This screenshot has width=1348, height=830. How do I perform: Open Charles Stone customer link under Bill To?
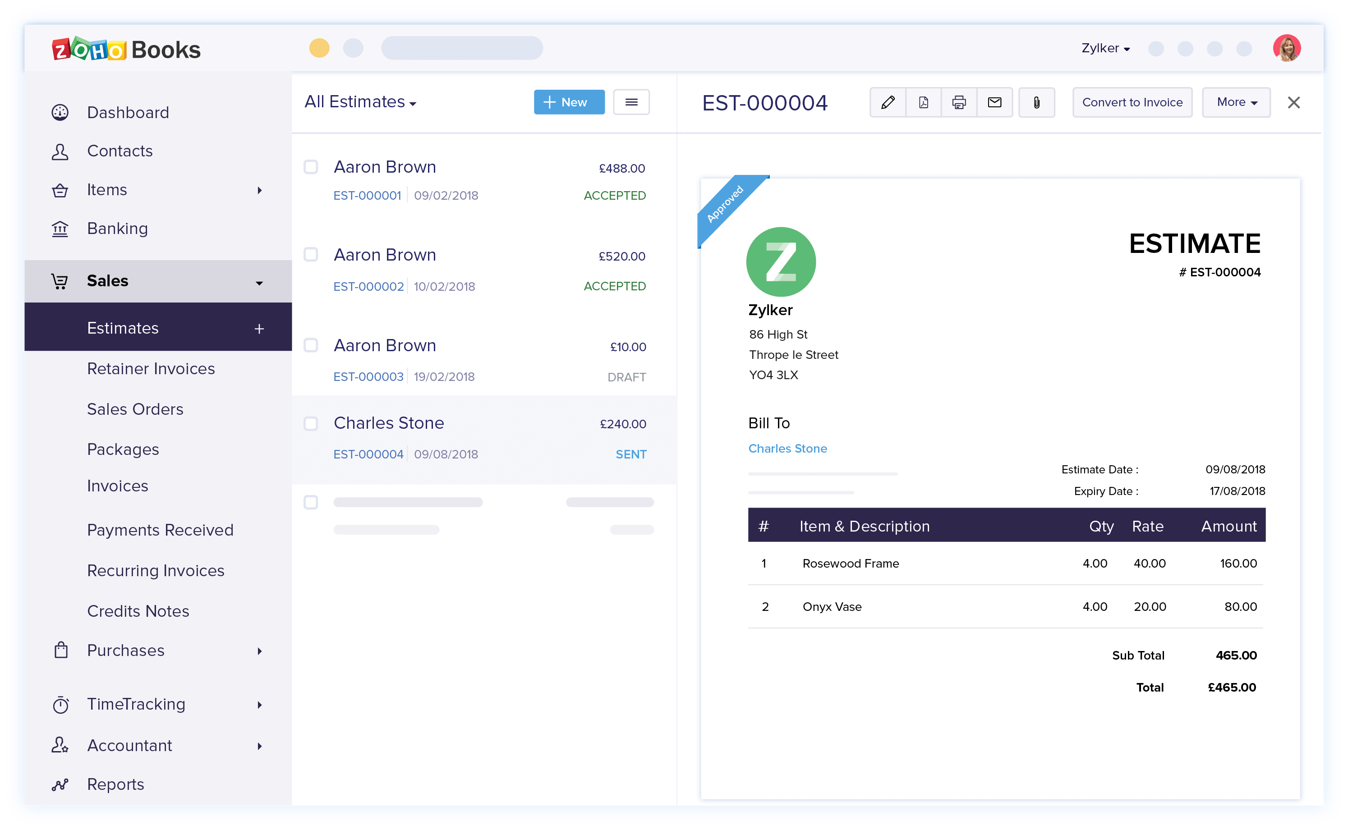787,449
